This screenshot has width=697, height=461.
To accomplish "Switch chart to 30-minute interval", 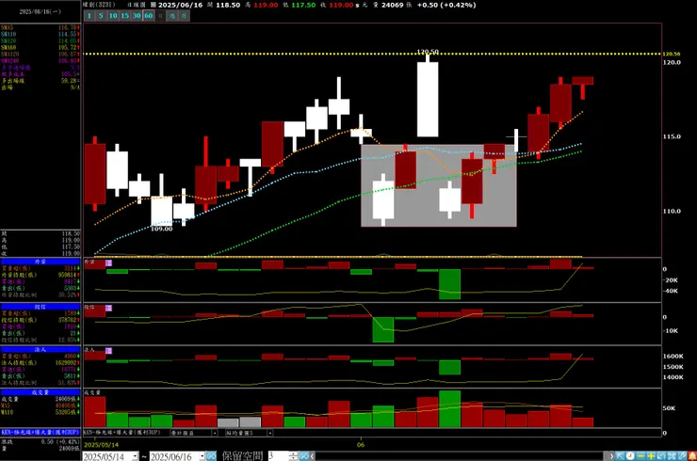I will click(x=137, y=16).
